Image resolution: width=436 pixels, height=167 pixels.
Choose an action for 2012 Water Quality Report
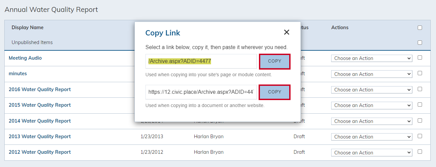coord(372,153)
